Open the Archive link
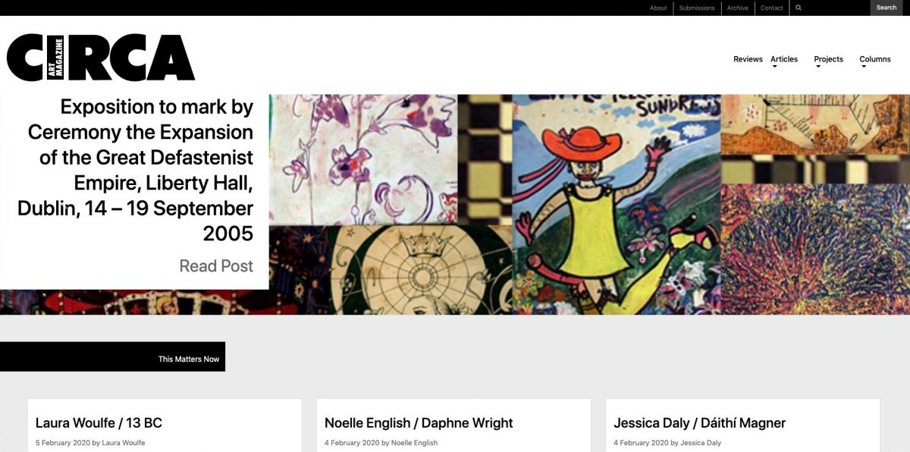This screenshot has height=452, width=910. pyautogui.click(x=737, y=8)
